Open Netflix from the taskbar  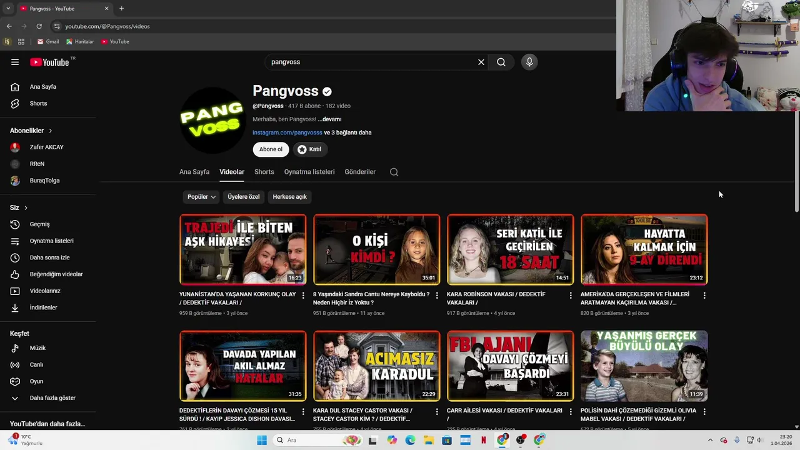point(483,440)
